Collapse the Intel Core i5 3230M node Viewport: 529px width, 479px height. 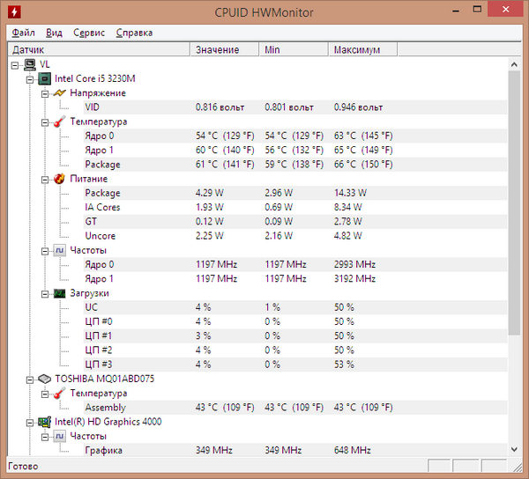coord(30,78)
